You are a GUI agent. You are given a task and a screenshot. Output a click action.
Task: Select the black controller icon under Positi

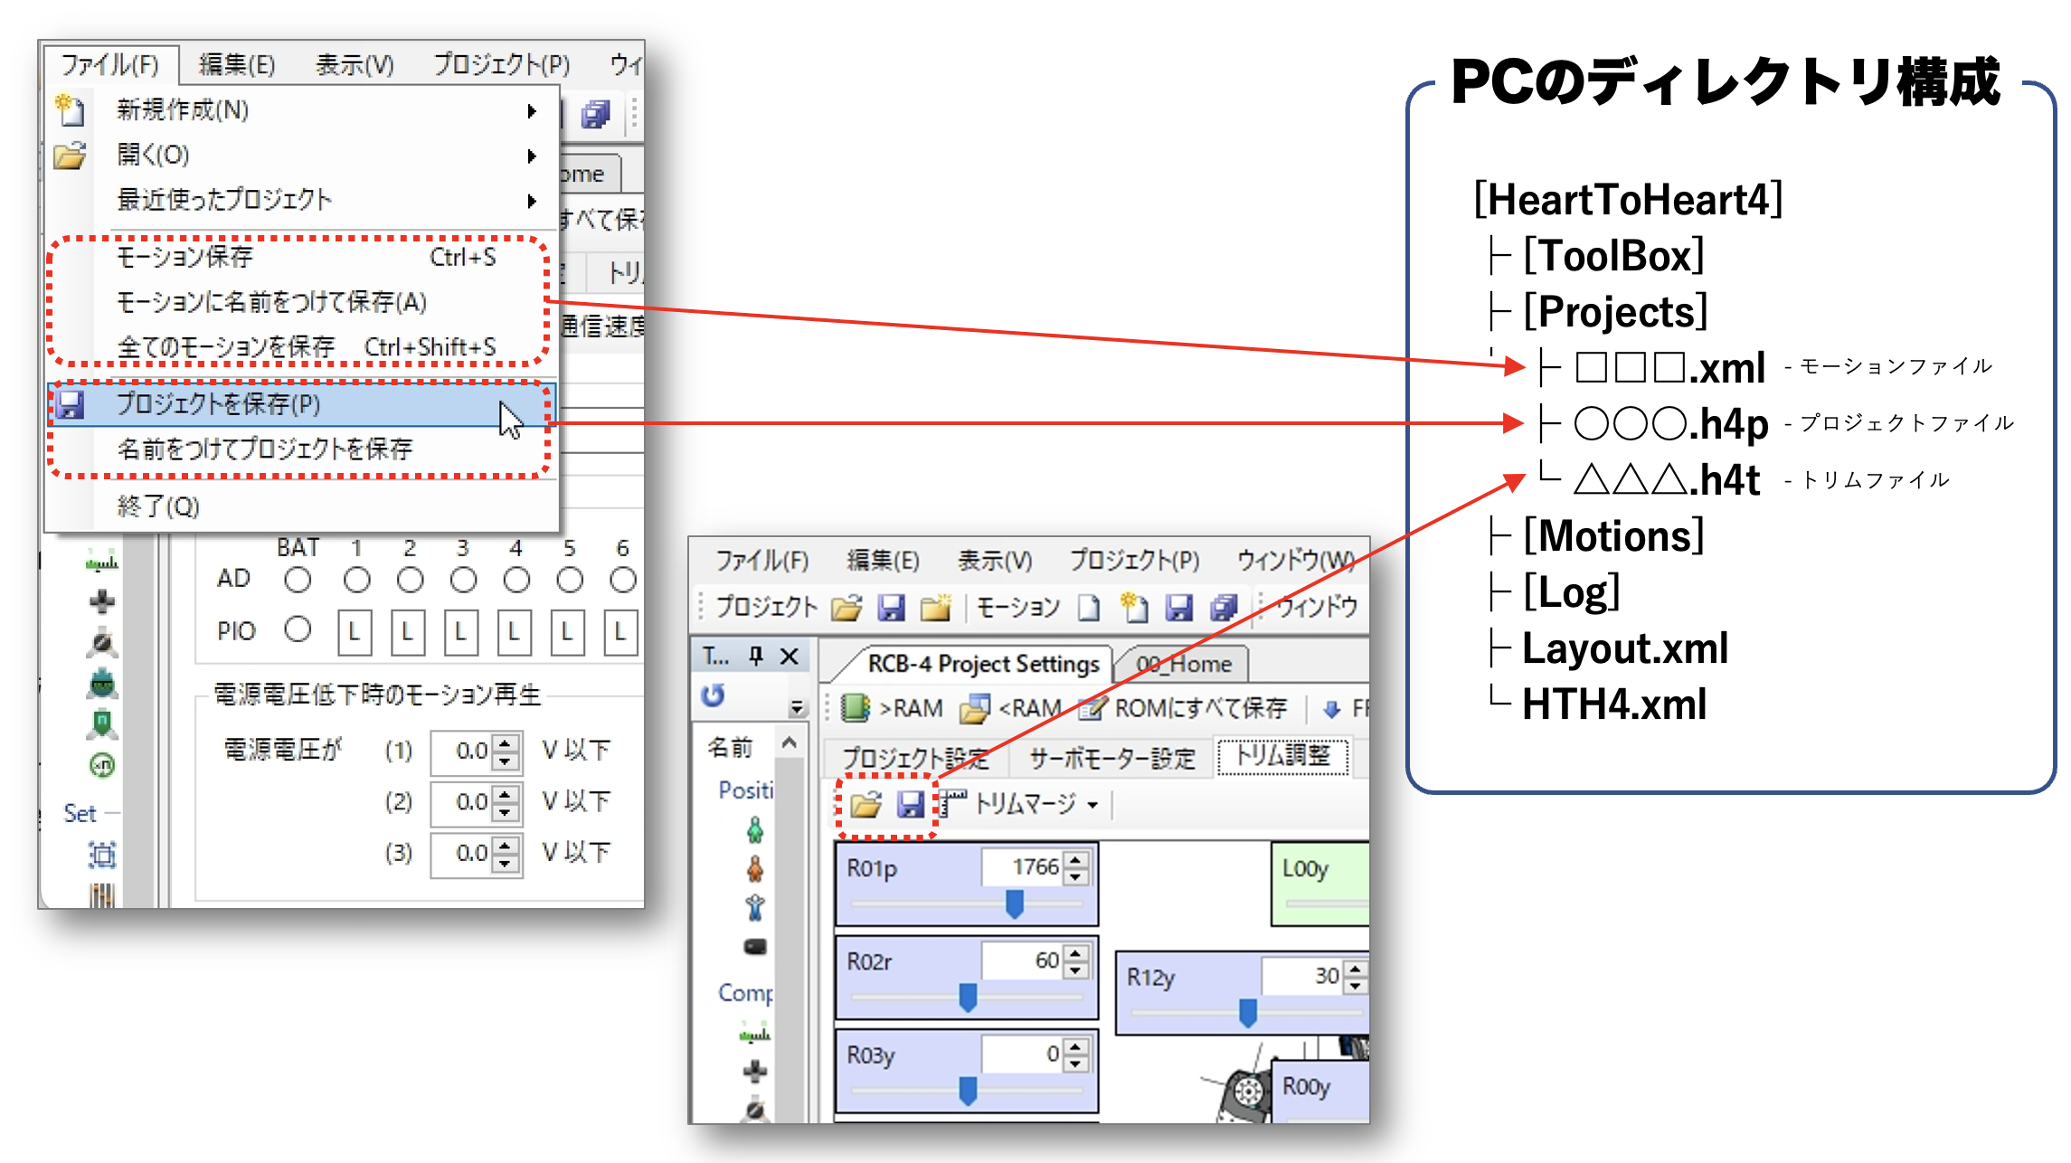click(x=755, y=947)
